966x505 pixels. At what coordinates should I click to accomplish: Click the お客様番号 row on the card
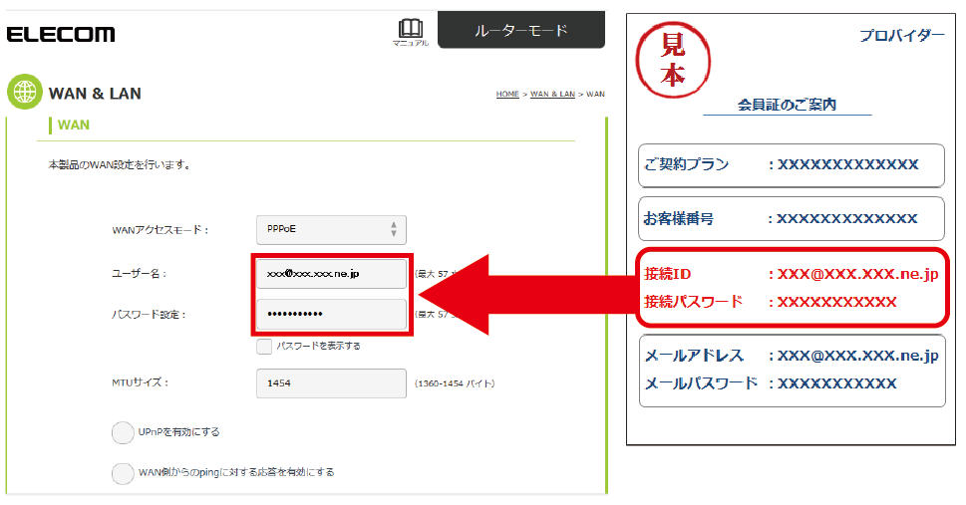791,218
